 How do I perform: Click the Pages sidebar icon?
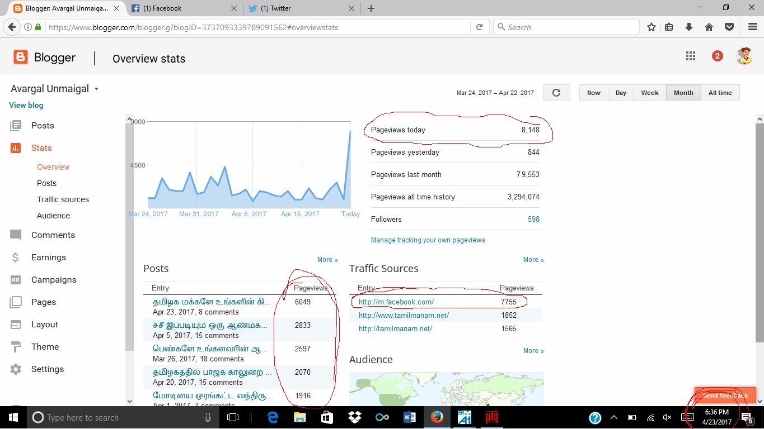(16, 302)
